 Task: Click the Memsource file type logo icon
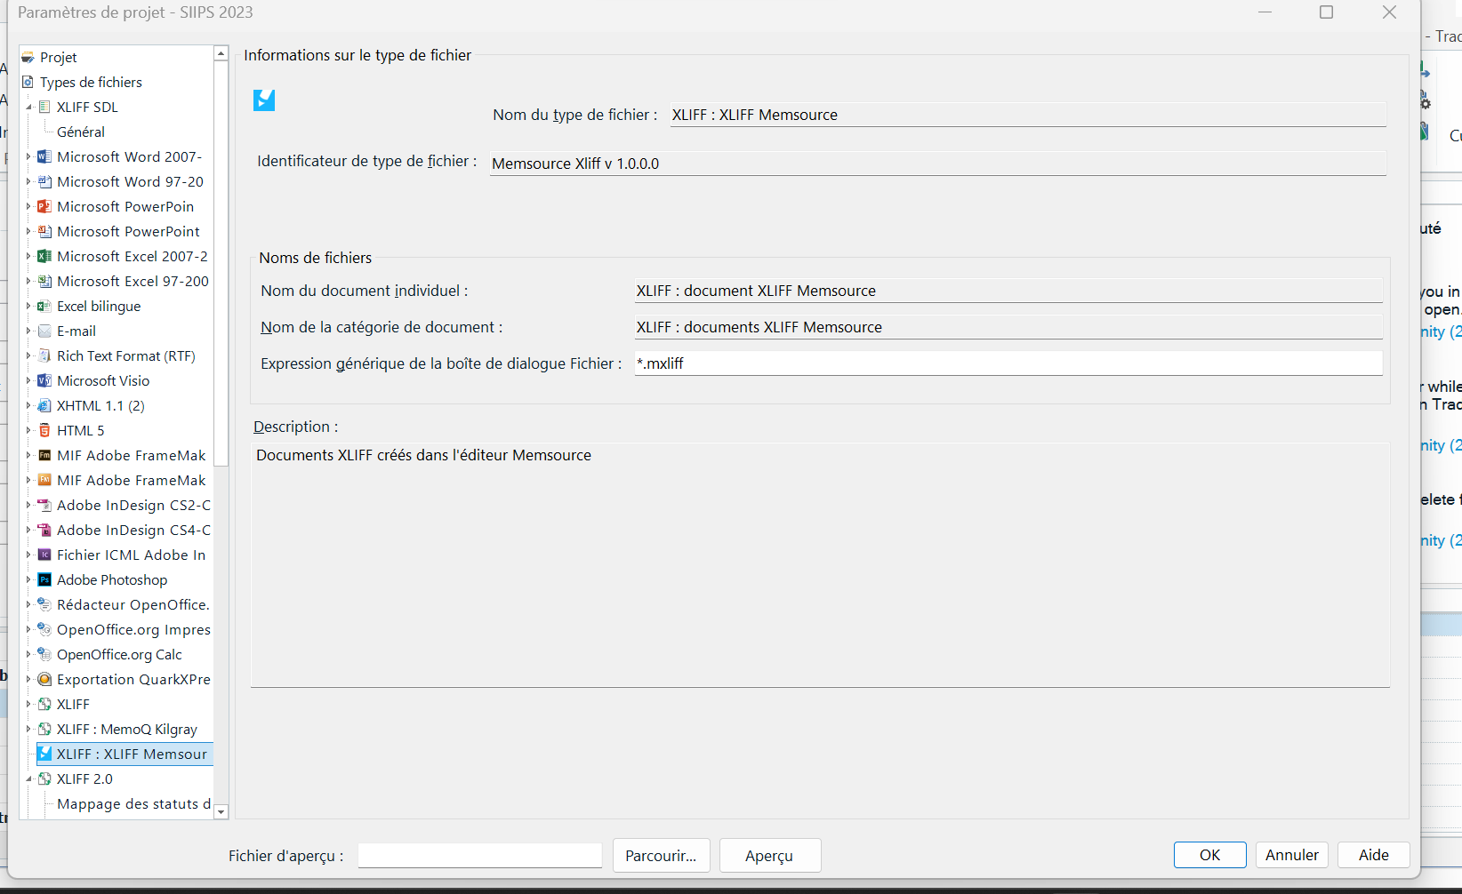pyautogui.click(x=264, y=100)
